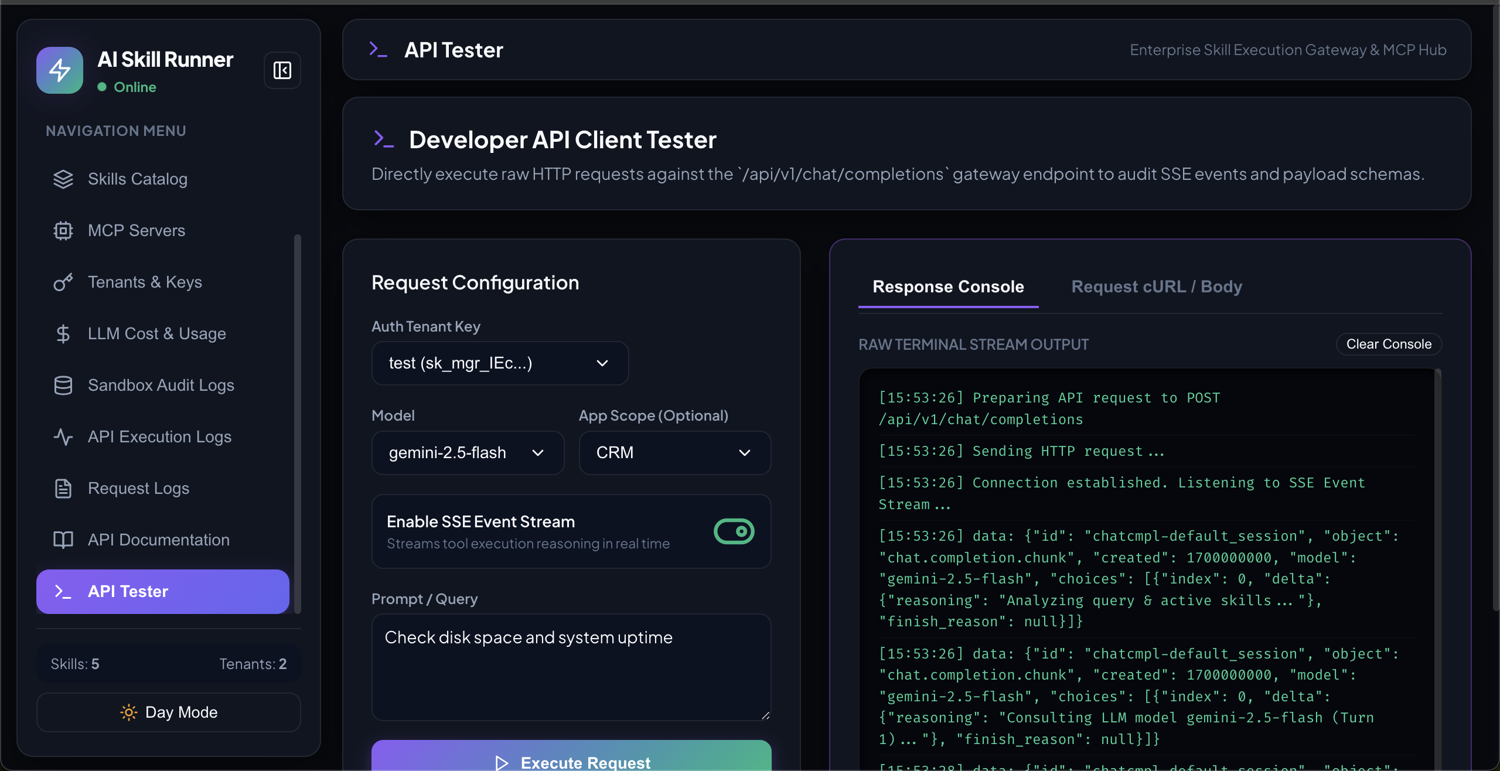This screenshot has height=771, width=1500.
Task: Click the API Tester terminal icon in sidebar
Action: [x=63, y=592]
